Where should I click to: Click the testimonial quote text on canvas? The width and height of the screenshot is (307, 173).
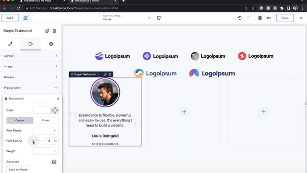105,120
